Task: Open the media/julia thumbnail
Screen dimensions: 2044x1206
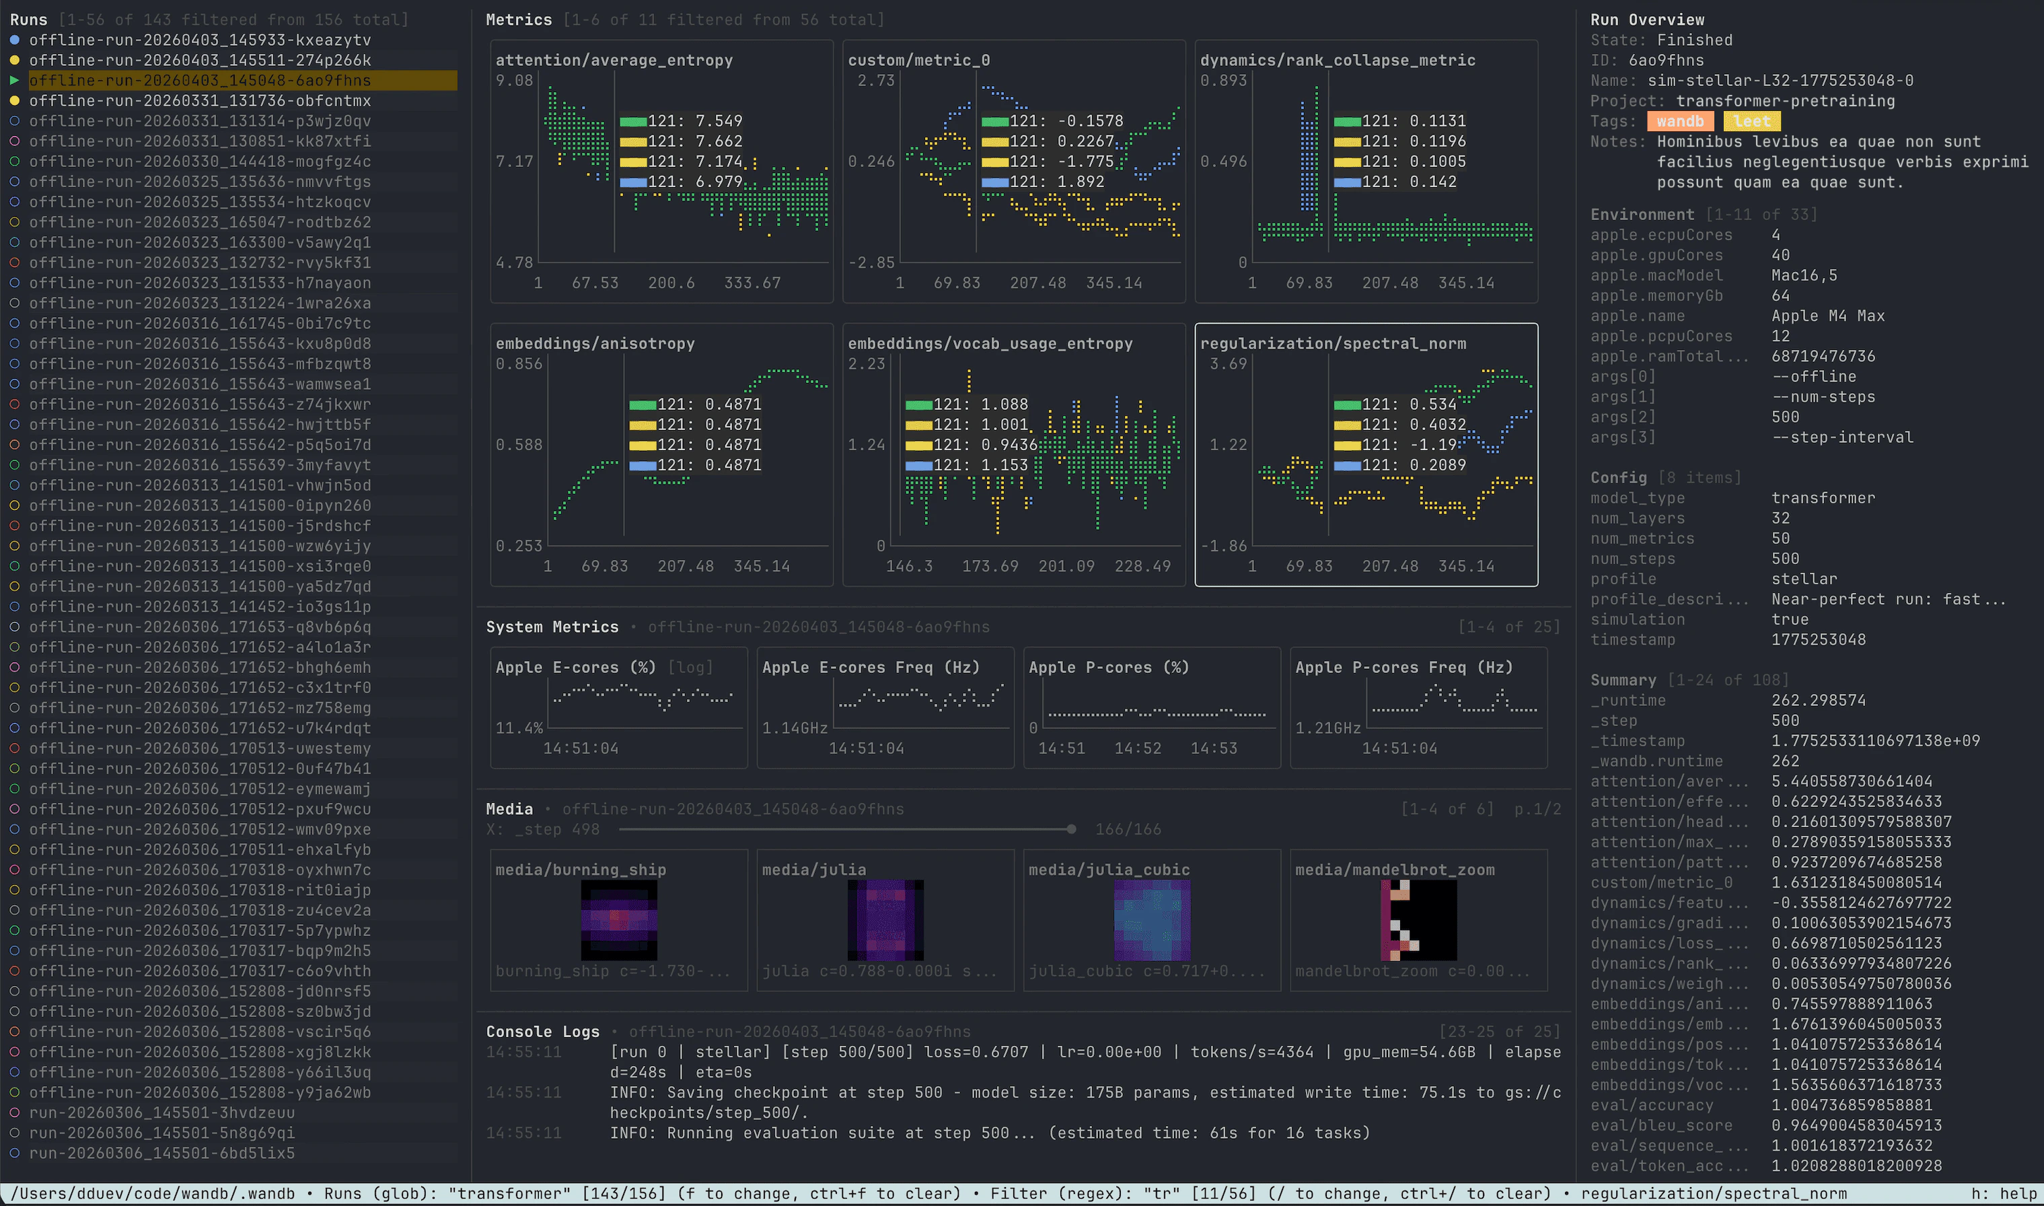Action: [x=884, y=919]
